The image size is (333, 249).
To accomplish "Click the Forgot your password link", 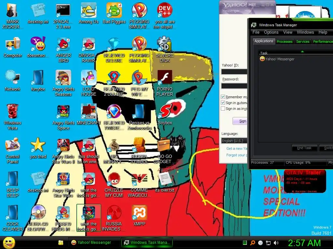I will tap(237, 155).
